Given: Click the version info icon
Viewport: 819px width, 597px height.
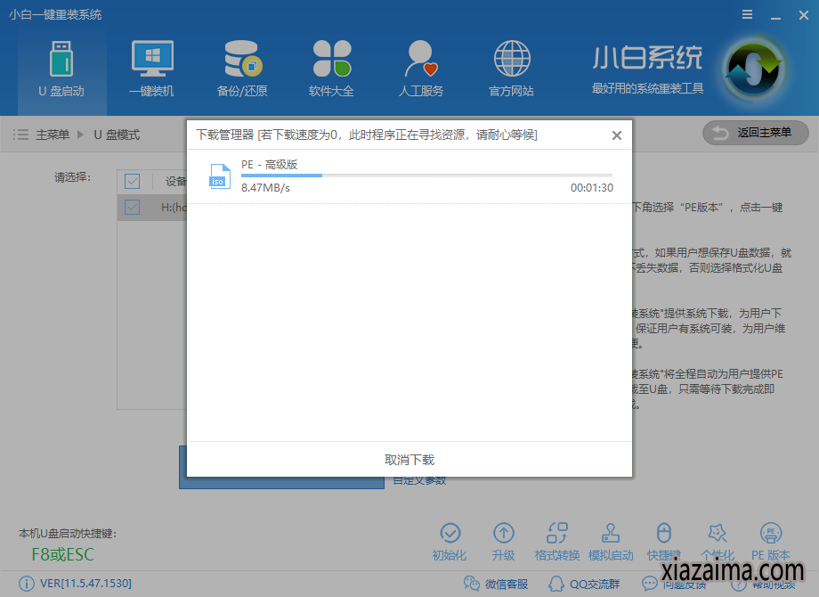Looking at the screenshot, I should [x=26, y=584].
